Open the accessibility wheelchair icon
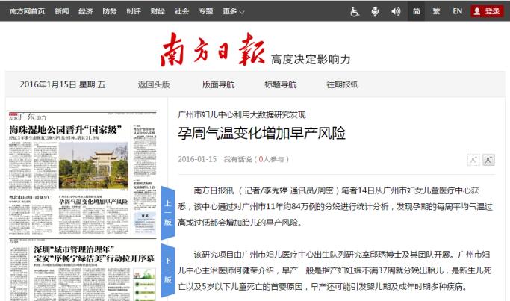Screen dimensions: 510x301 pyautogui.click(x=354, y=12)
